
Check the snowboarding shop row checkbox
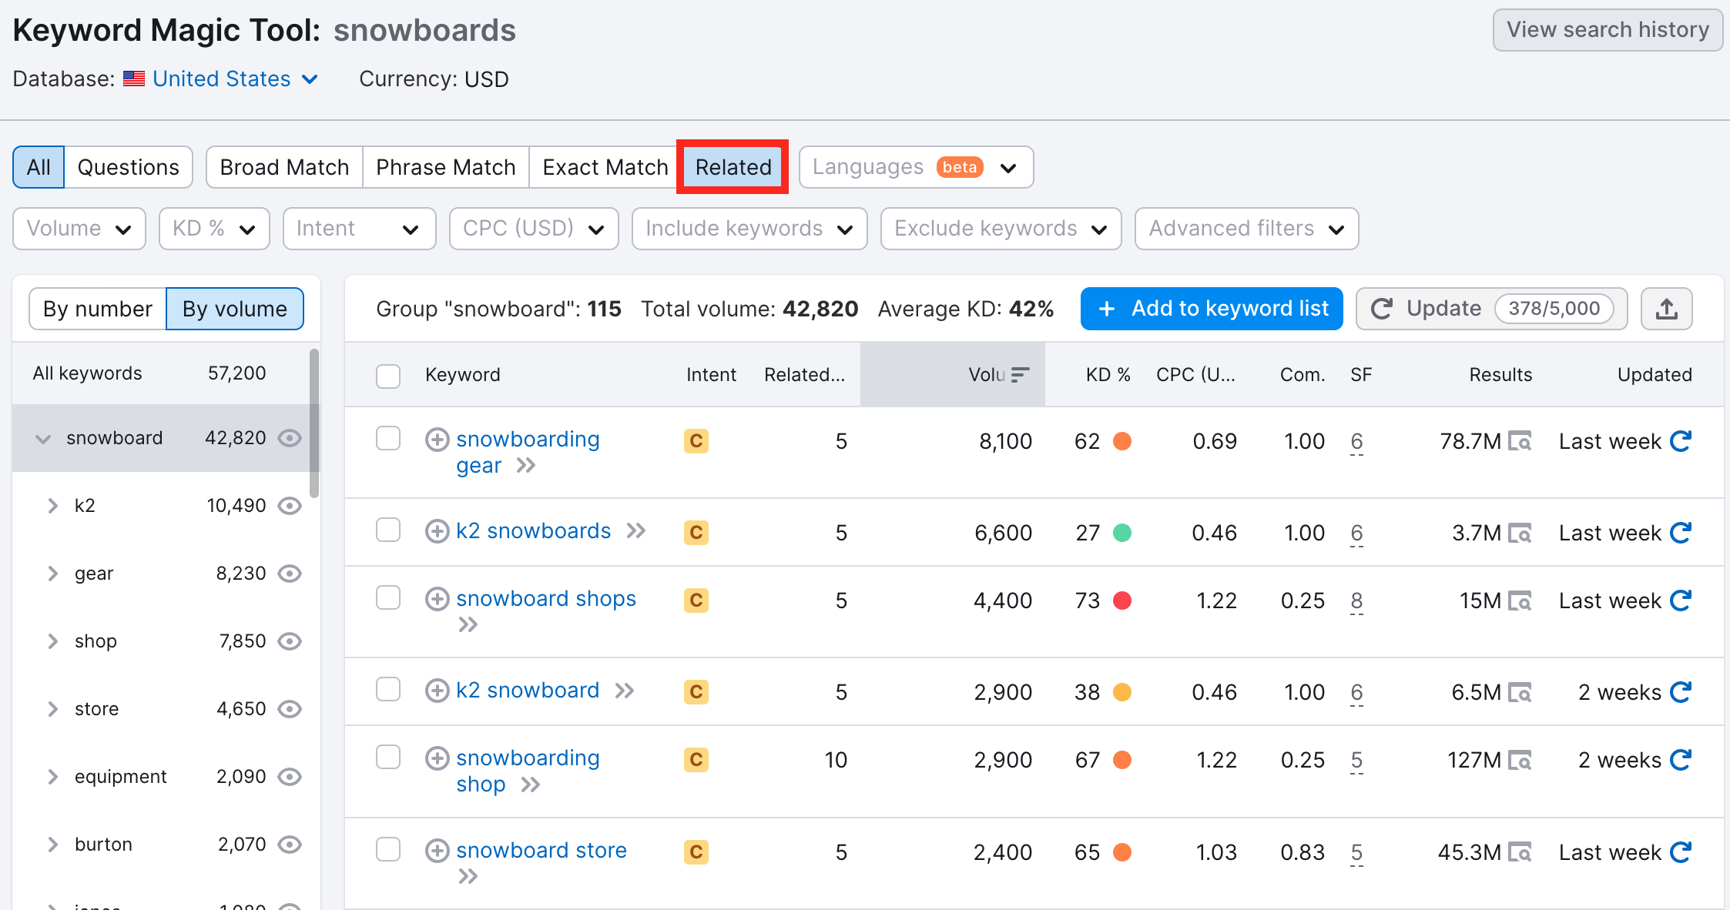[388, 758]
